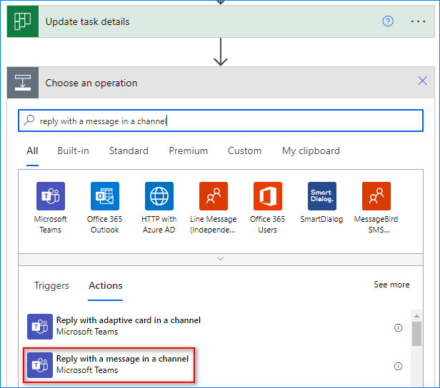
Task: Select the Line Message connector icon
Action: pyautogui.click(x=214, y=196)
